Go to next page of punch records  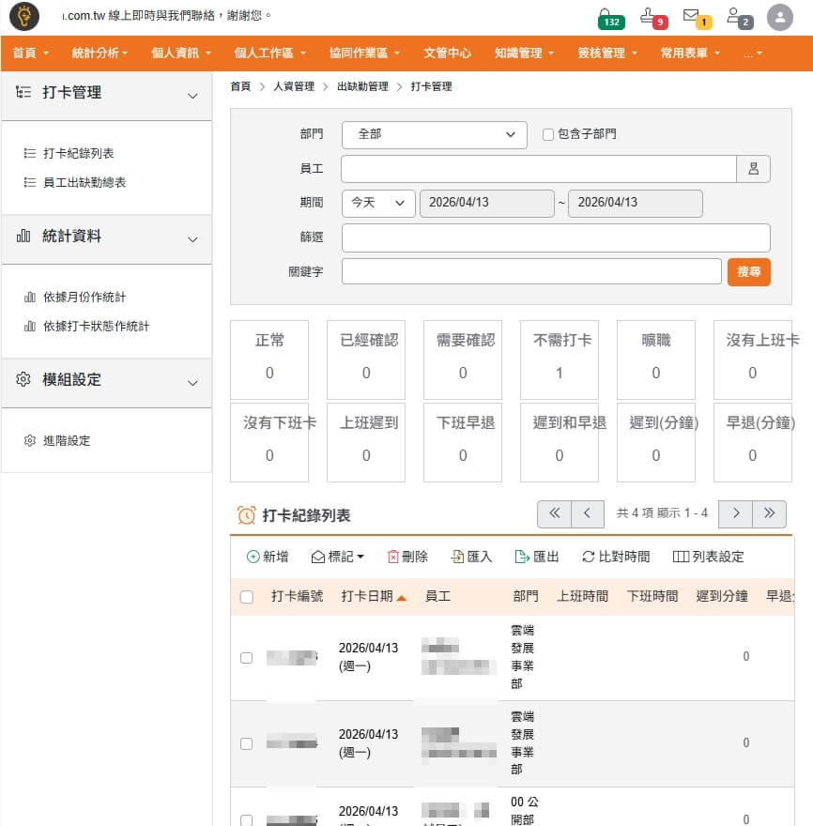(x=736, y=513)
